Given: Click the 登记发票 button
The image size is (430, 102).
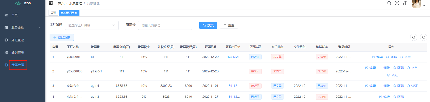Looking at the screenshot, I should click(x=62, y=37).
